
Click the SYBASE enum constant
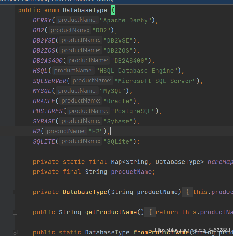pos(44,121)
